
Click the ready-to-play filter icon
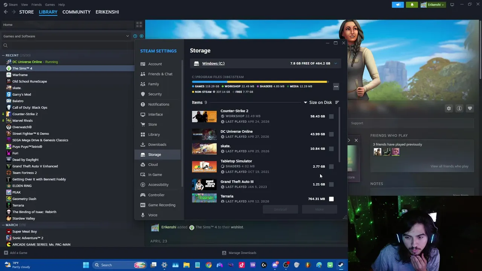[x=142, y=36]
